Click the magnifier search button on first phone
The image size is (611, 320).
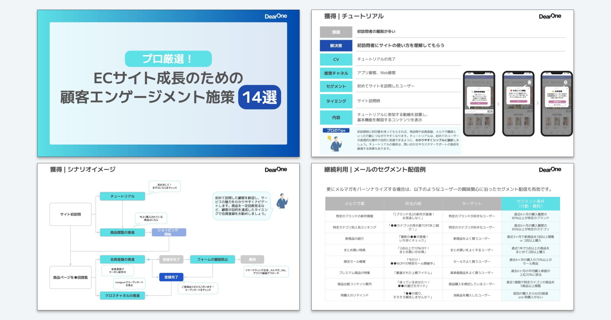tap(490, 111)
